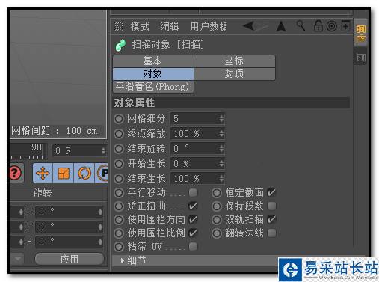The width and height of the screenshot is (379, 282).
Task: Uncheck the 恒定截面 checkbox
Action: [x=271, y=192]
